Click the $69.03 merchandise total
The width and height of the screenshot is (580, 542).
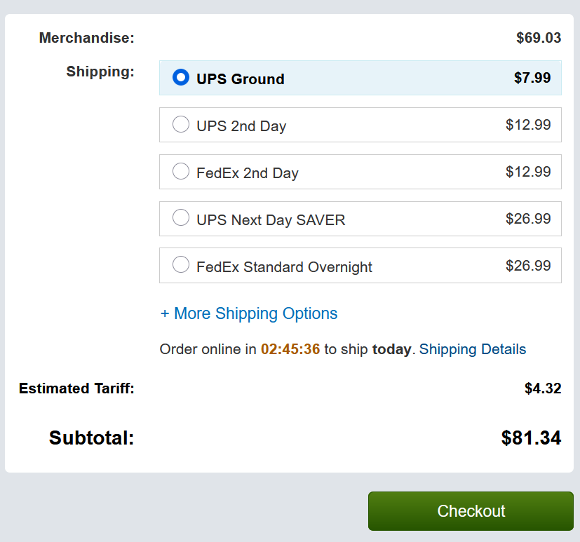pos(539,38)
